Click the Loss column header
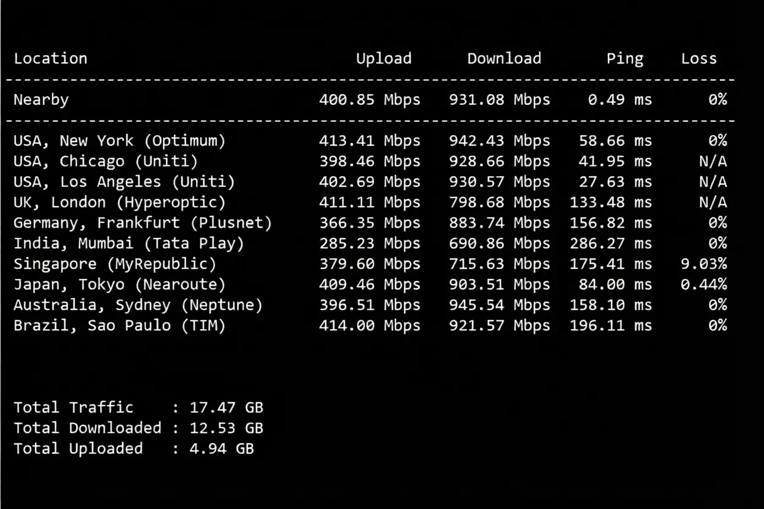The image size is (764, 509). (698, 59)
